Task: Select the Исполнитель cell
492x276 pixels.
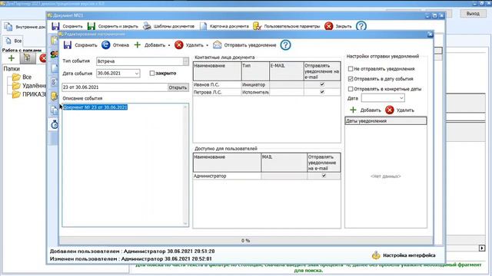Action: pos(255,92)
